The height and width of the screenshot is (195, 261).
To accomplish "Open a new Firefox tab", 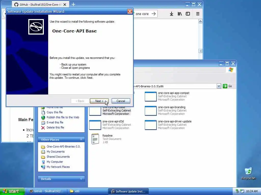I will [x=73, y=5].
